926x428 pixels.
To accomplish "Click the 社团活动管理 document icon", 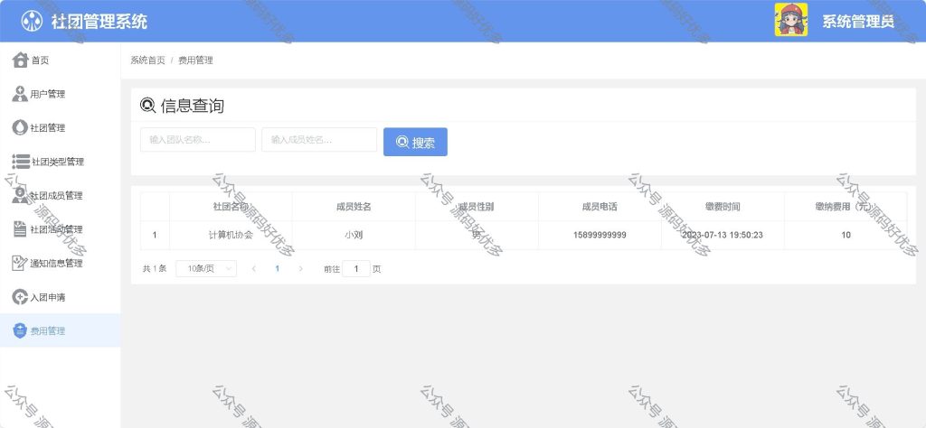I will click(20, 229).
